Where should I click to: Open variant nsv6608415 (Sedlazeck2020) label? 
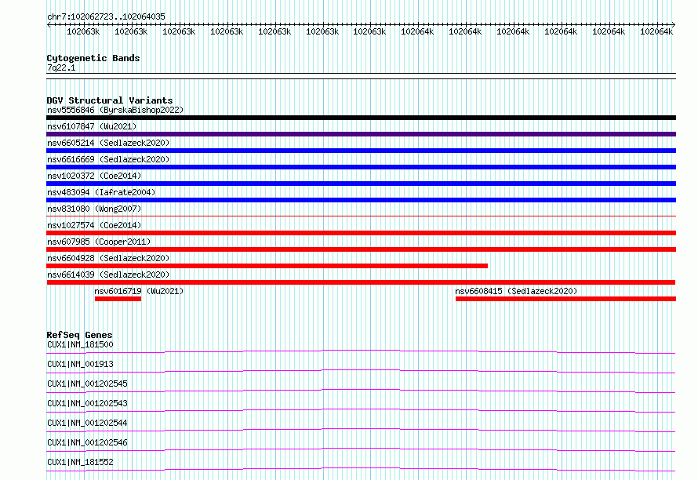point(516,291)
